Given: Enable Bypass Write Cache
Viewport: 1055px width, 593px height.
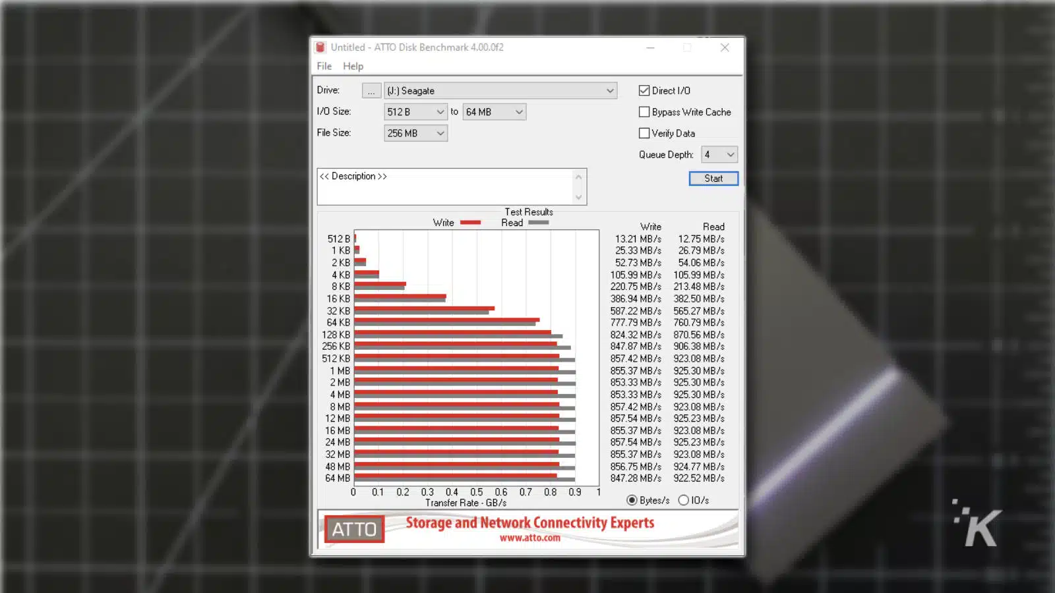Looking at the screenshot, I should 644,112.
